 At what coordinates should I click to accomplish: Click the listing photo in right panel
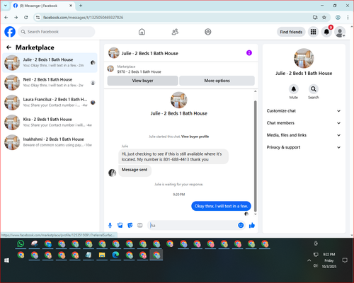[x=304, y=58]
